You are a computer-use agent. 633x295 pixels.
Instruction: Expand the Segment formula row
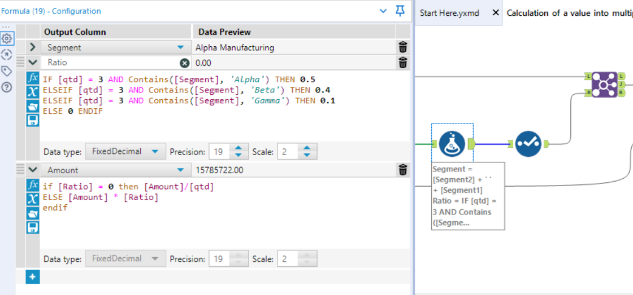coord(33,47)
